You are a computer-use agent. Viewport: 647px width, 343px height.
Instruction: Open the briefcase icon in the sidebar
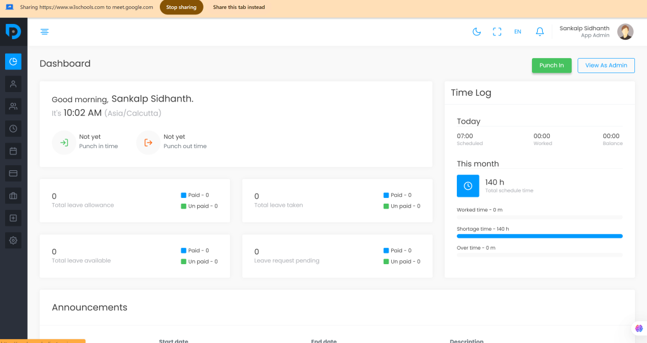pyautogui.click(x=13, y=195)
